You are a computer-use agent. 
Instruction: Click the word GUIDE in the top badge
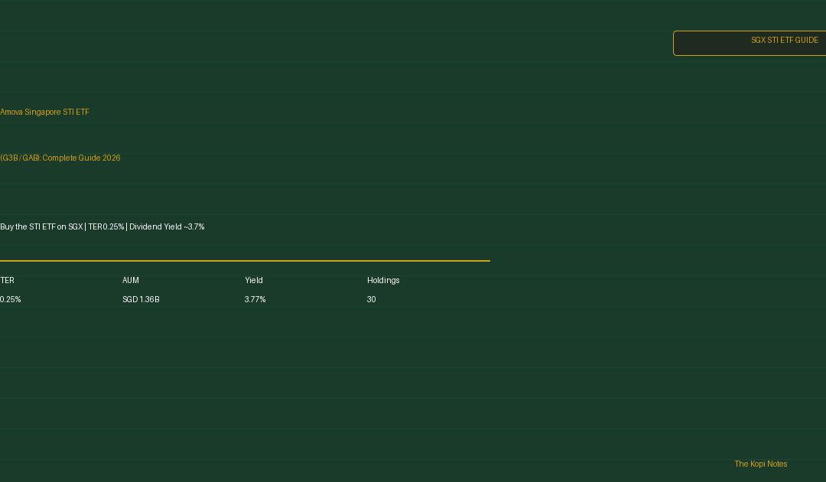click(807, 40)
